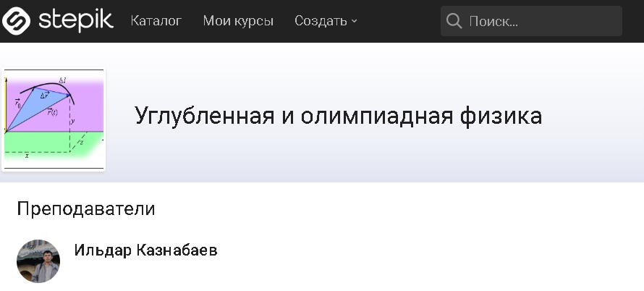
Task: Expand the chevron next to Создать
Action: (x=354, y=22)
